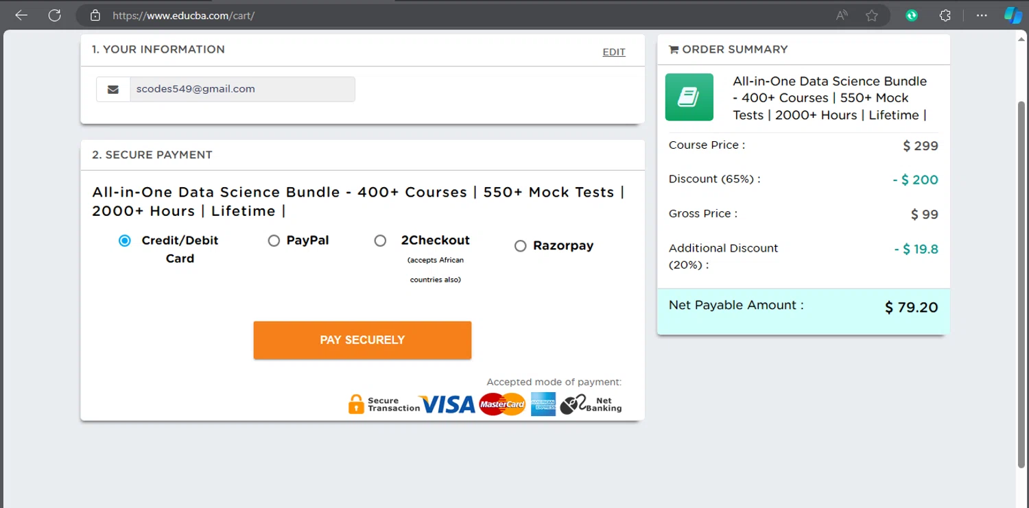
Task: Click the Secure Transaction padlock icon
Action: point(356,404)
